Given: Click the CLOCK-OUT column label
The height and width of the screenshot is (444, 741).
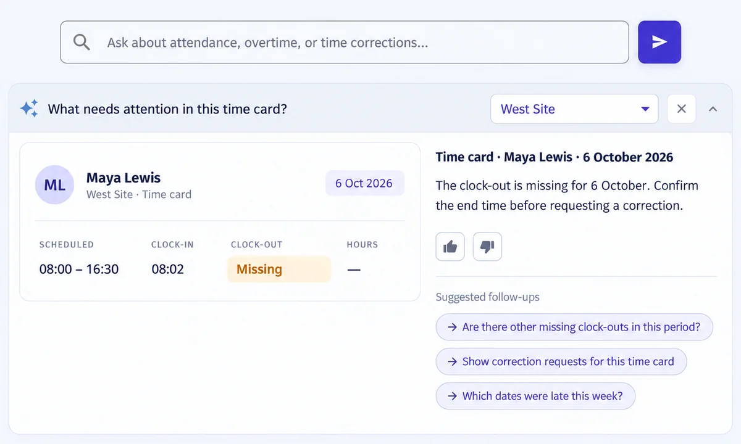Looking at the screenshot, I should pyautogui.click(x=256, y=244).
